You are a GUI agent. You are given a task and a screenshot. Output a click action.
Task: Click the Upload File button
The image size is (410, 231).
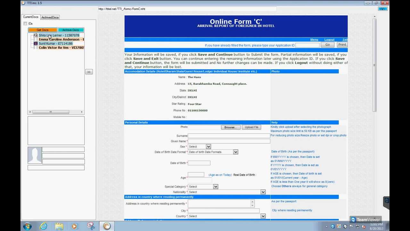click(251, 127)
